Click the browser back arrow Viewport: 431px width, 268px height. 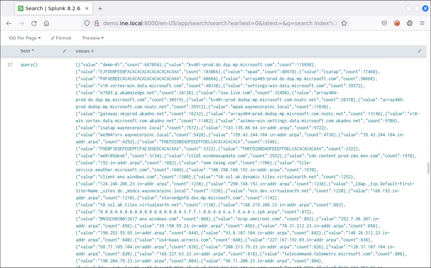9,23
